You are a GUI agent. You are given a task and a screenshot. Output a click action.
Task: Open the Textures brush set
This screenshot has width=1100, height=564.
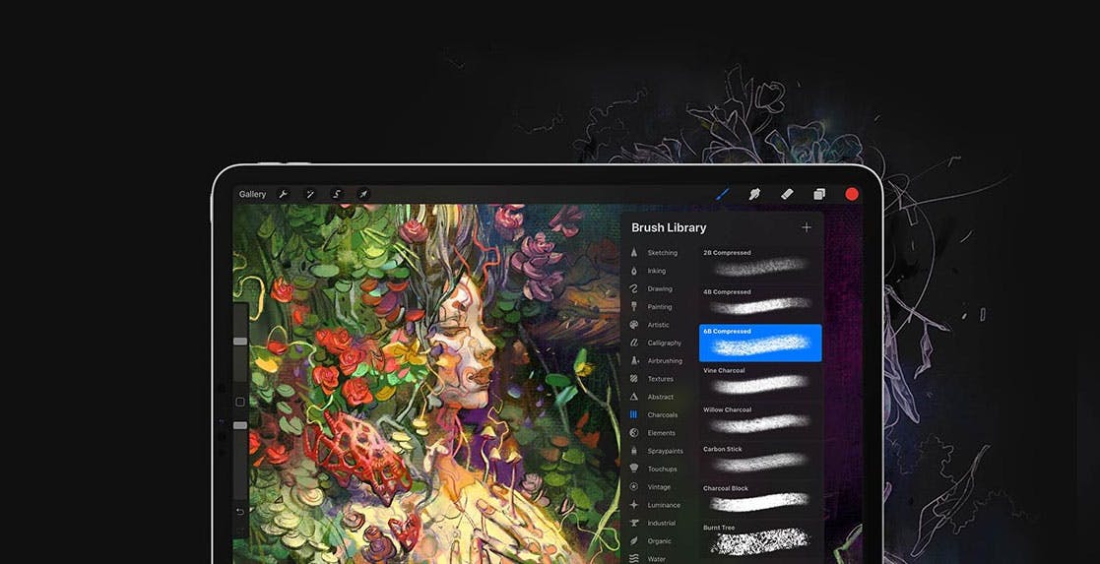[x=652, y=379]
